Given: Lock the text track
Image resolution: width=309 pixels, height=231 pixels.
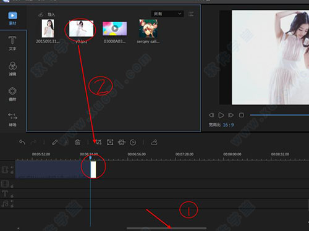Looking at the screenshot, I should point(12,196).
